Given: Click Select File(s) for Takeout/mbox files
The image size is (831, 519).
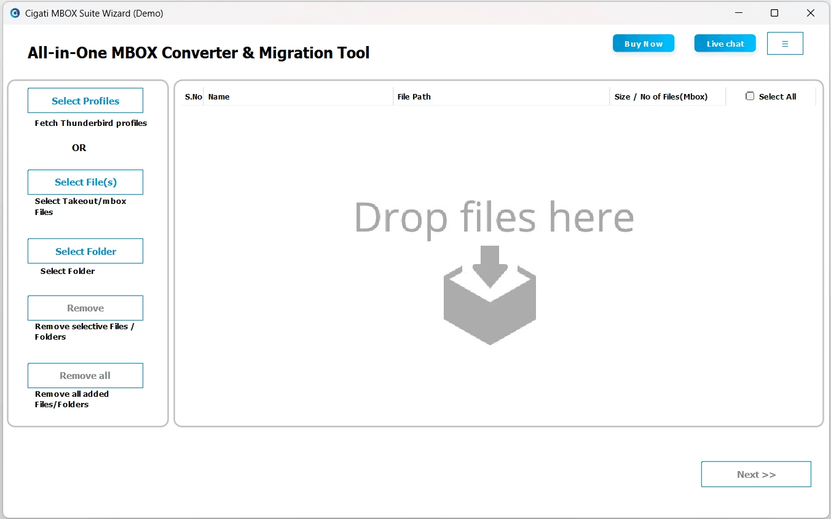Looking at the screenshot, I should coord(85,182).
